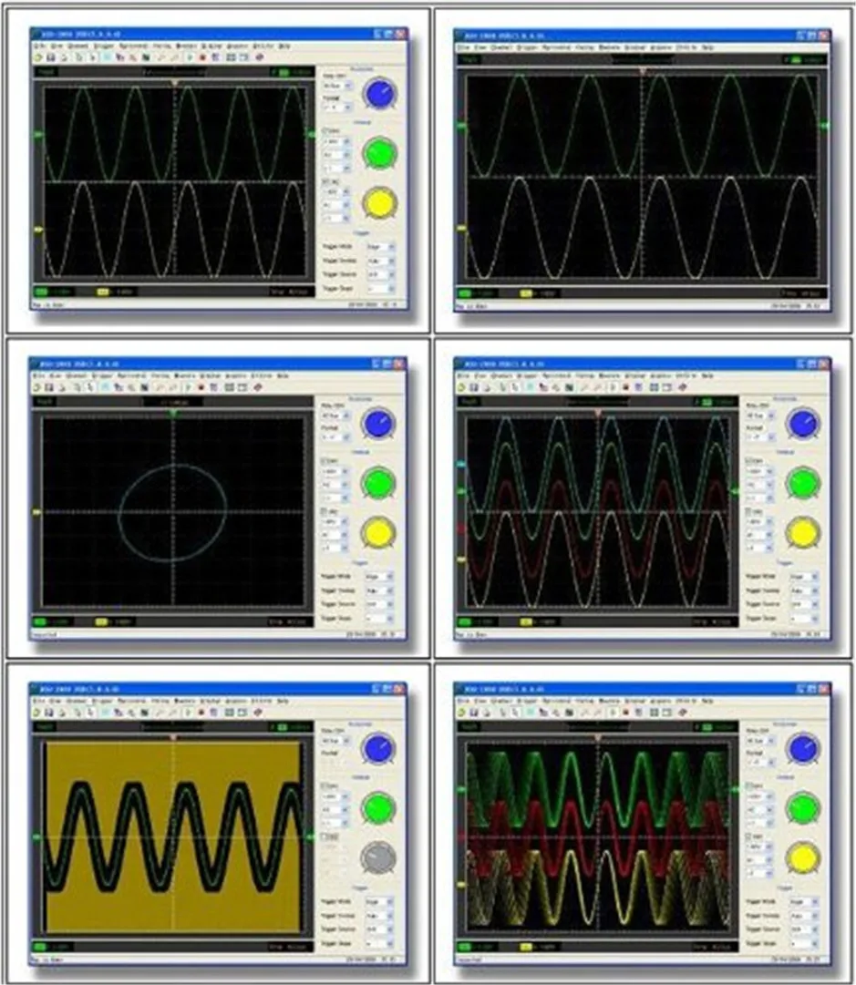Toggle CH1 checkbox in dense persistence-trace window
856x985 pixels.
pos(748,785)
